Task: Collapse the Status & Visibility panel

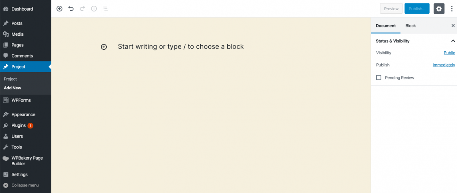Action: 453,41
